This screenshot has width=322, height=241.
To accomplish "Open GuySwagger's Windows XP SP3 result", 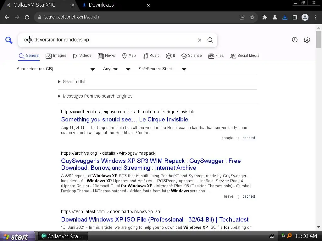I will point(151,164).
